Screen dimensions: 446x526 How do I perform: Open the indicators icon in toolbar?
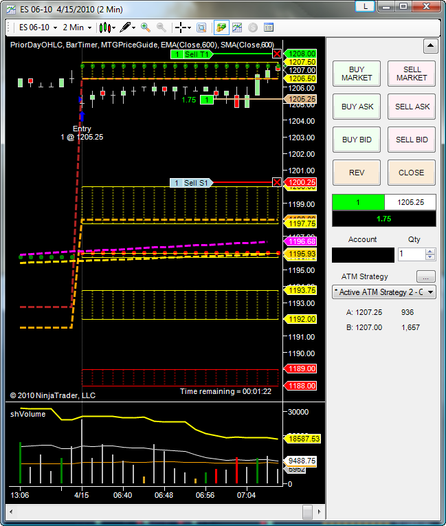pos(237,28)
